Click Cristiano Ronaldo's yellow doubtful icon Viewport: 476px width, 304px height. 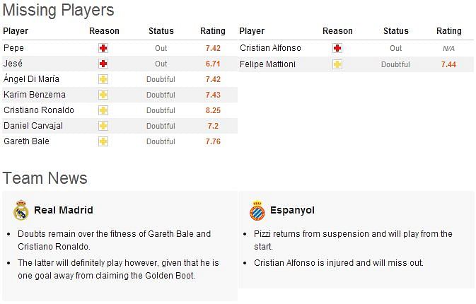click(x=103, y=110)
